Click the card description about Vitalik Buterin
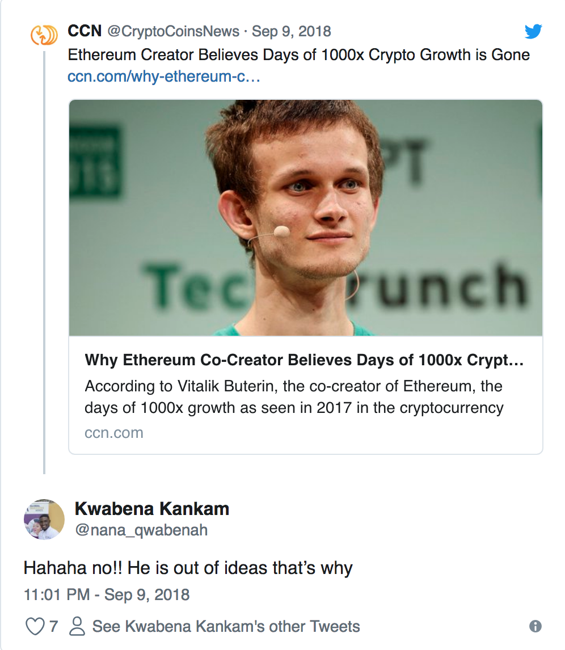 tap(294, 397)
